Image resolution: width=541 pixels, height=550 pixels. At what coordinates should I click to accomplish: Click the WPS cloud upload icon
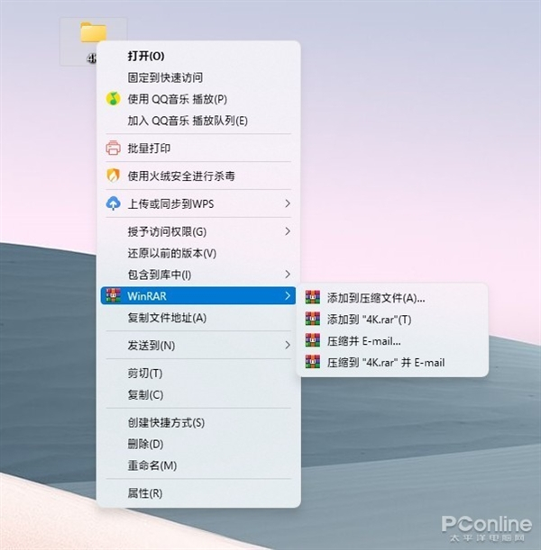[x=113, y=203]
